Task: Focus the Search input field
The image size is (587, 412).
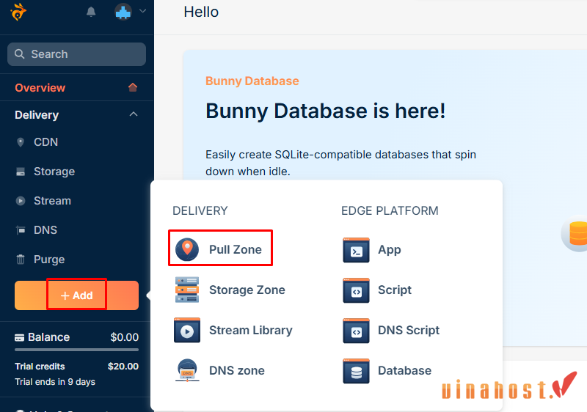Action: click(x=77, y=54)
